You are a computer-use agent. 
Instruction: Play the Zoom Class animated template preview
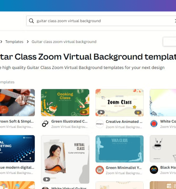(101, 112)
